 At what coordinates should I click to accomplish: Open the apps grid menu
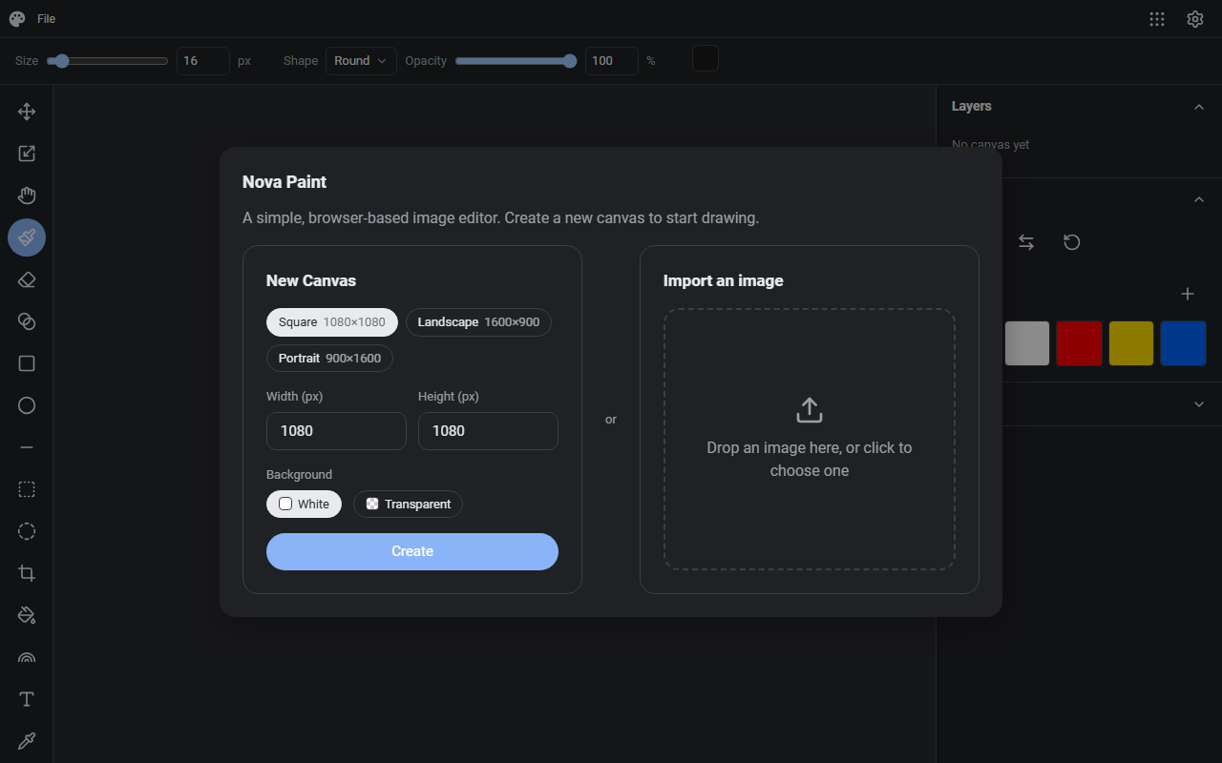[1157, 19]
